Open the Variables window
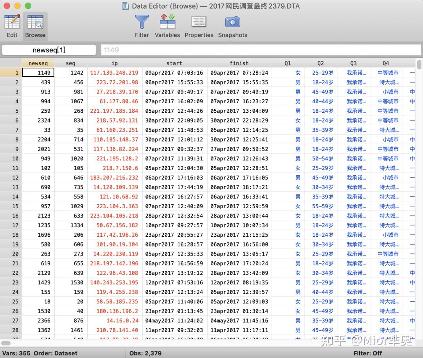Viewport: 423px width, 358px height. [x=167, y=25]
